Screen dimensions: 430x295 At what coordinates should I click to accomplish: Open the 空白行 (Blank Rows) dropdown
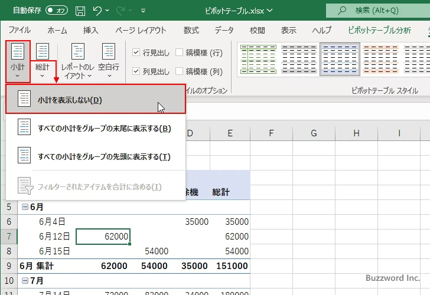tap(109, 61)
